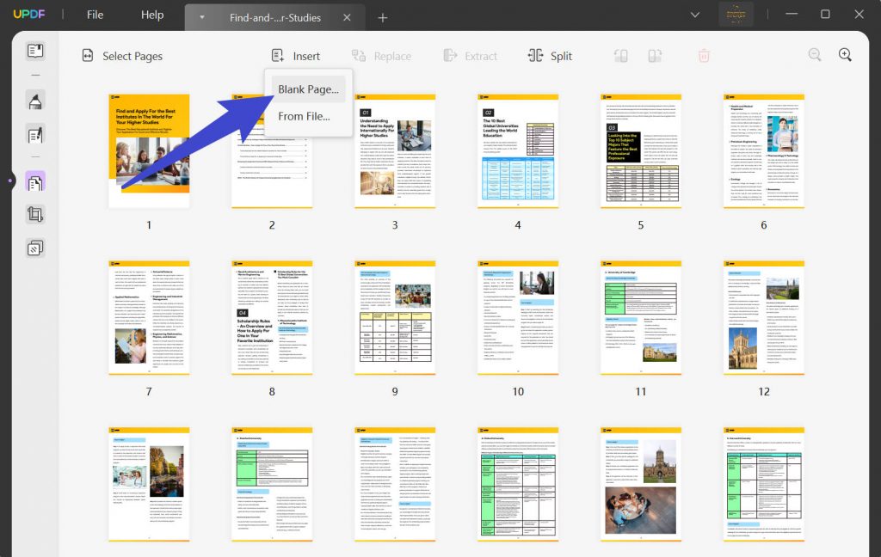Click the rotate page right icon
This screenshot has height=557, width=881.
[x=656, y=54]
